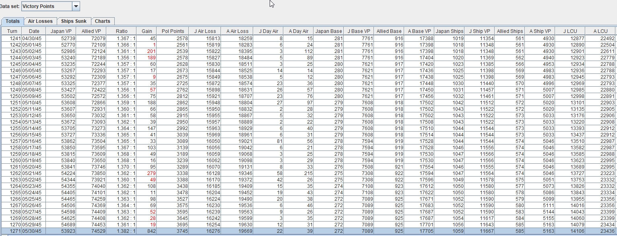Select Japan VP value 53923
Image resolution: width=617 pixels, height=236 pixels.
61,231
